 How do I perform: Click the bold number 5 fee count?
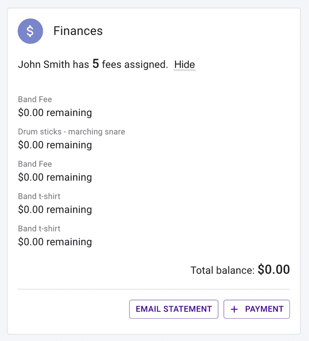coord(96,64)
